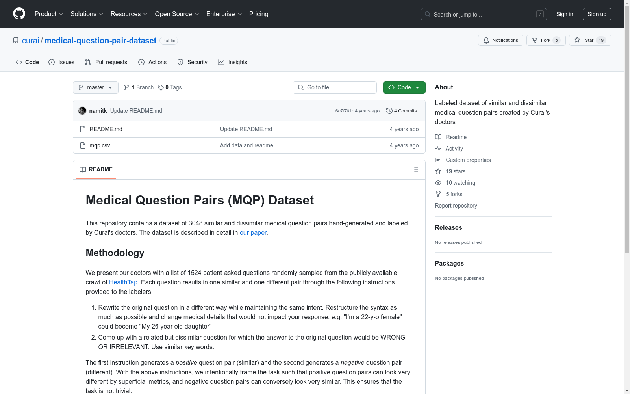Click the Sign up button
Screen dimensions: 630x394
tap(597, 14)
